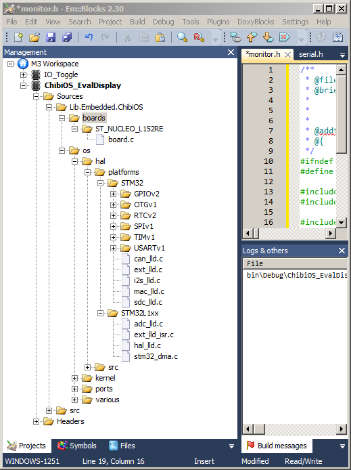Open a file with the folder icon
This screenshot has height=470, width=351.
(x=34, y=37)
